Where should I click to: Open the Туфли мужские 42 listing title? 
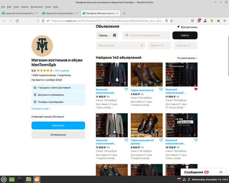pos(142,90)
